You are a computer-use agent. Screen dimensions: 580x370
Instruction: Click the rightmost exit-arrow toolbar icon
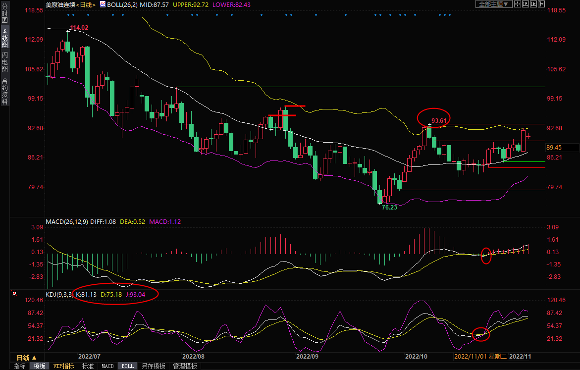(x=542, y=4)
